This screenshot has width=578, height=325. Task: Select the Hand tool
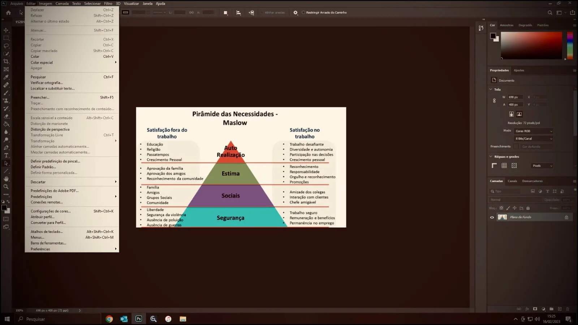click(6, 179)
